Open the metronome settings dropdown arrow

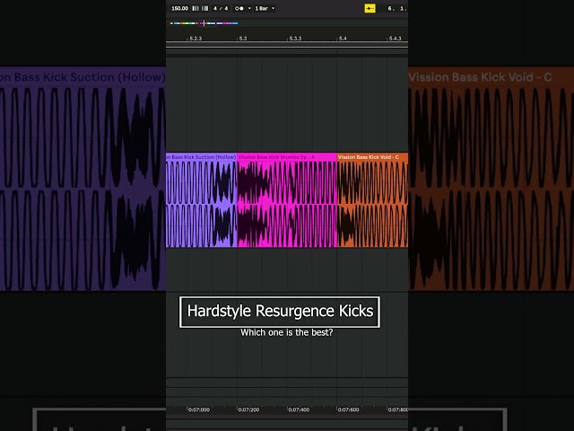coord(249,8)
